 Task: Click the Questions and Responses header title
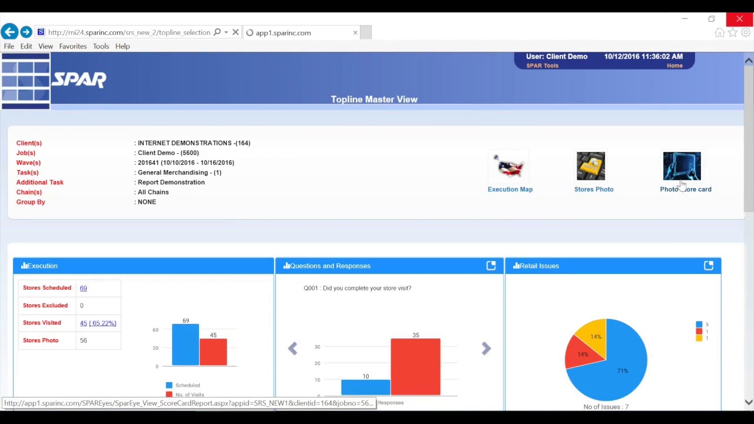[x=330, y=266]
